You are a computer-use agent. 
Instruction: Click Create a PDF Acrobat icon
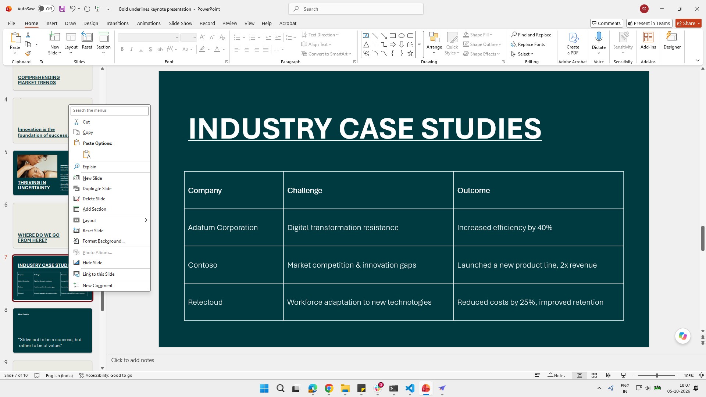(x=573, y=37)
